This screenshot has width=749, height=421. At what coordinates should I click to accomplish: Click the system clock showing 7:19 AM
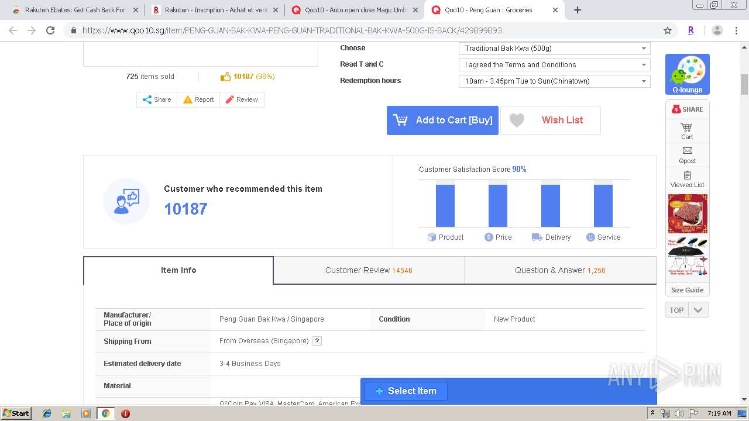719,413
